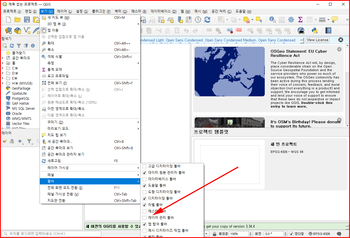The width and height of the screenshot is (350, 238).
Task: Open the Python Console icon
Action: pos(315,30)
